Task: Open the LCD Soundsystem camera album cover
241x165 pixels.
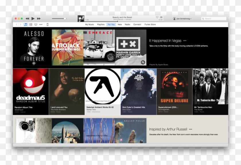Action: [x=34, y=131]
